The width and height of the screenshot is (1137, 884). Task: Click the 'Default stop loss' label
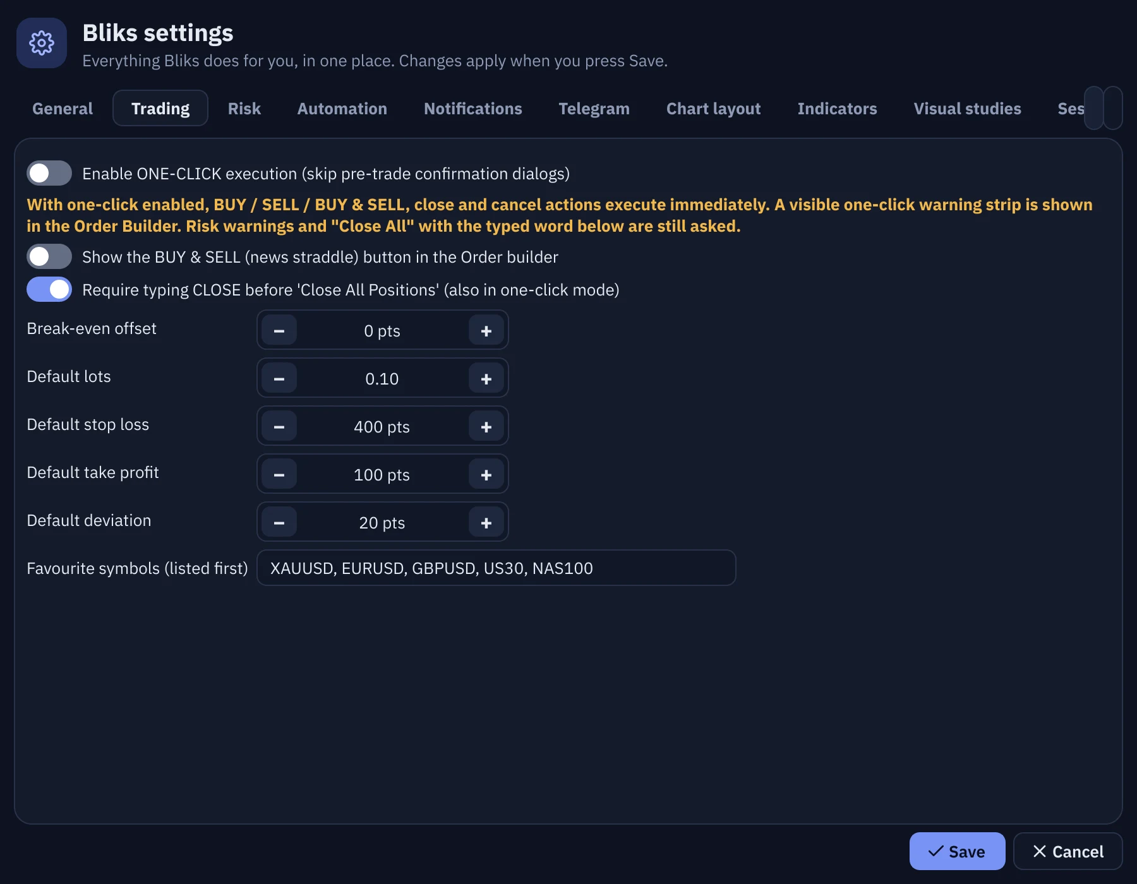tap(88, 424)
